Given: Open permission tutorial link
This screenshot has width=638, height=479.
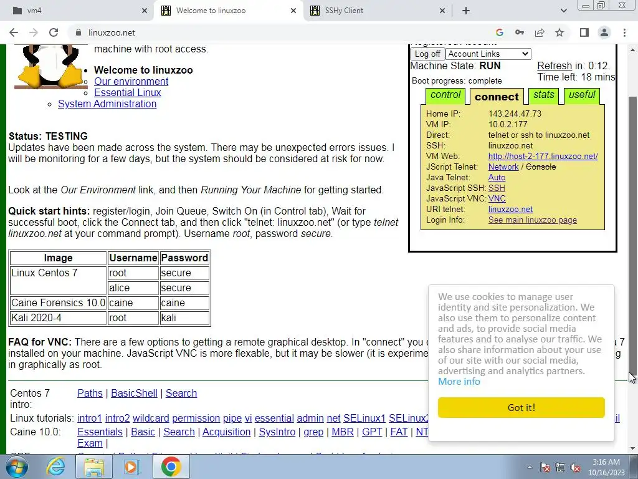Looking at the screenshot, I should click(x=196, y=419).
